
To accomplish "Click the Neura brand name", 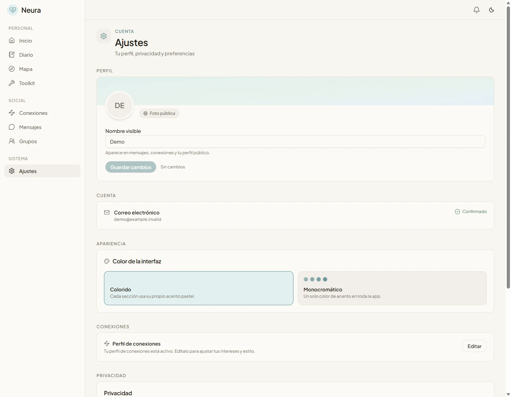I will point(31,10).
